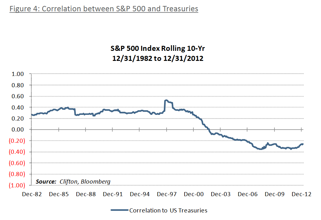Viewport: 321px width, 220px height.
Task: Select the red (1.00) bottom y-axis label
Action: pyautogui.click(x=17, y=185)
